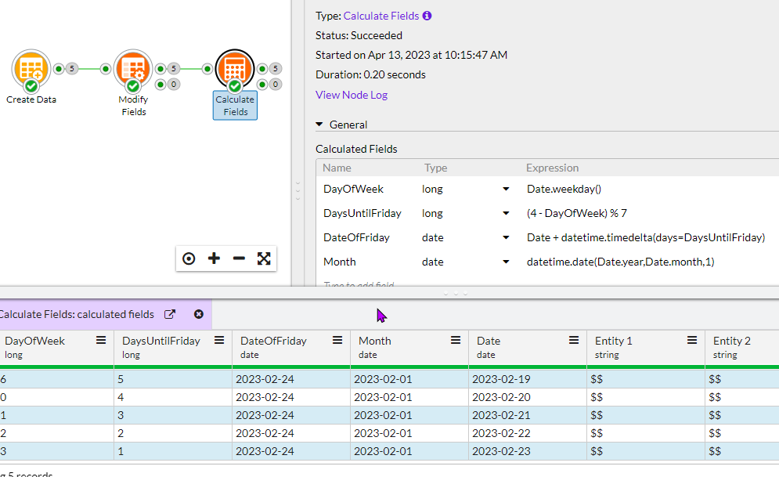The image size is (779, 477).
Task: Open calculated fields tab in new window
Action: click(x=170, y=314)
